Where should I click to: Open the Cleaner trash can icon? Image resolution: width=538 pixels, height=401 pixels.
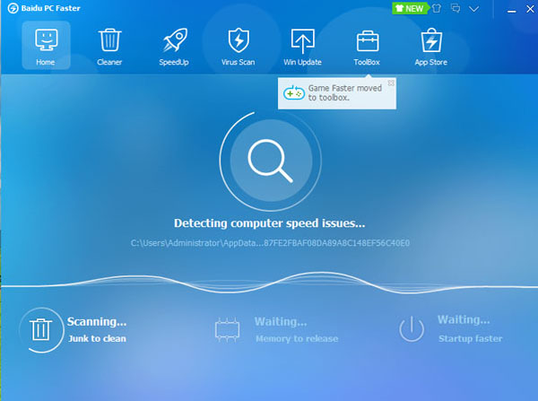pyautogui.click(x=109, y=43)
